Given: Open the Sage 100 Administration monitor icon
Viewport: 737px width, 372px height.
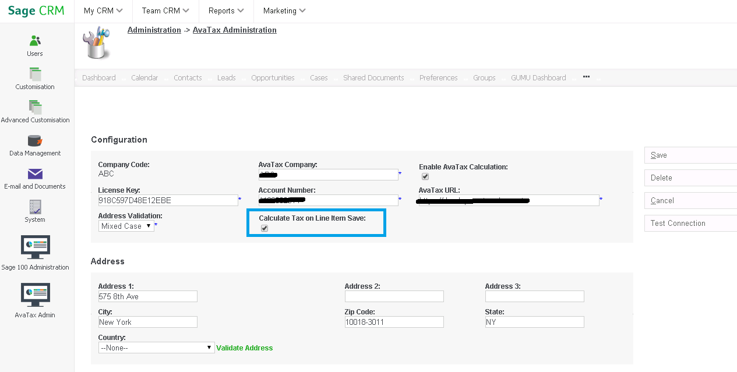Looking at the screenshot, I should click(x=35, y=247).
